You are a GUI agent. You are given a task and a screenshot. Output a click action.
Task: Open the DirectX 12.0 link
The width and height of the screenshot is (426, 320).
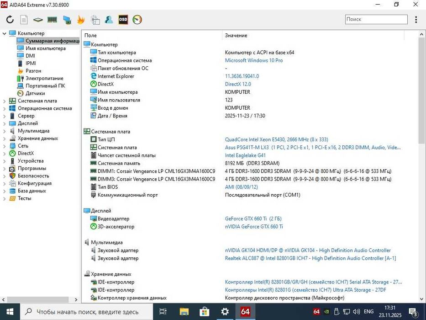(x=238, y=84)
